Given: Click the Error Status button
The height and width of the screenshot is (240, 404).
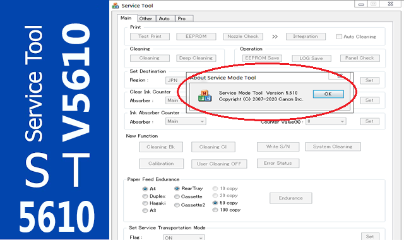Looking at the screenshot, I should pyautogui.click(x=278, y=163).
